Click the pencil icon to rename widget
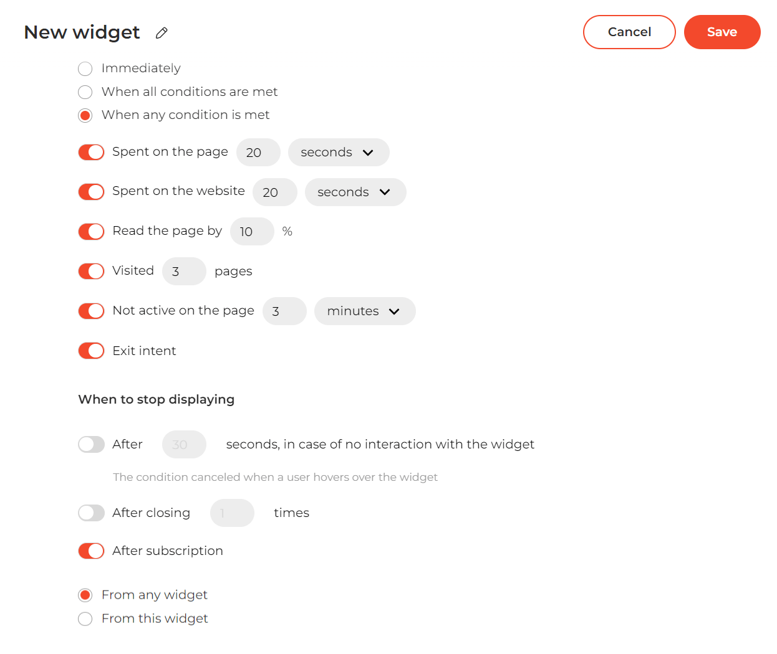The height and width of the screenshot is (654, 777). (162, 32)
